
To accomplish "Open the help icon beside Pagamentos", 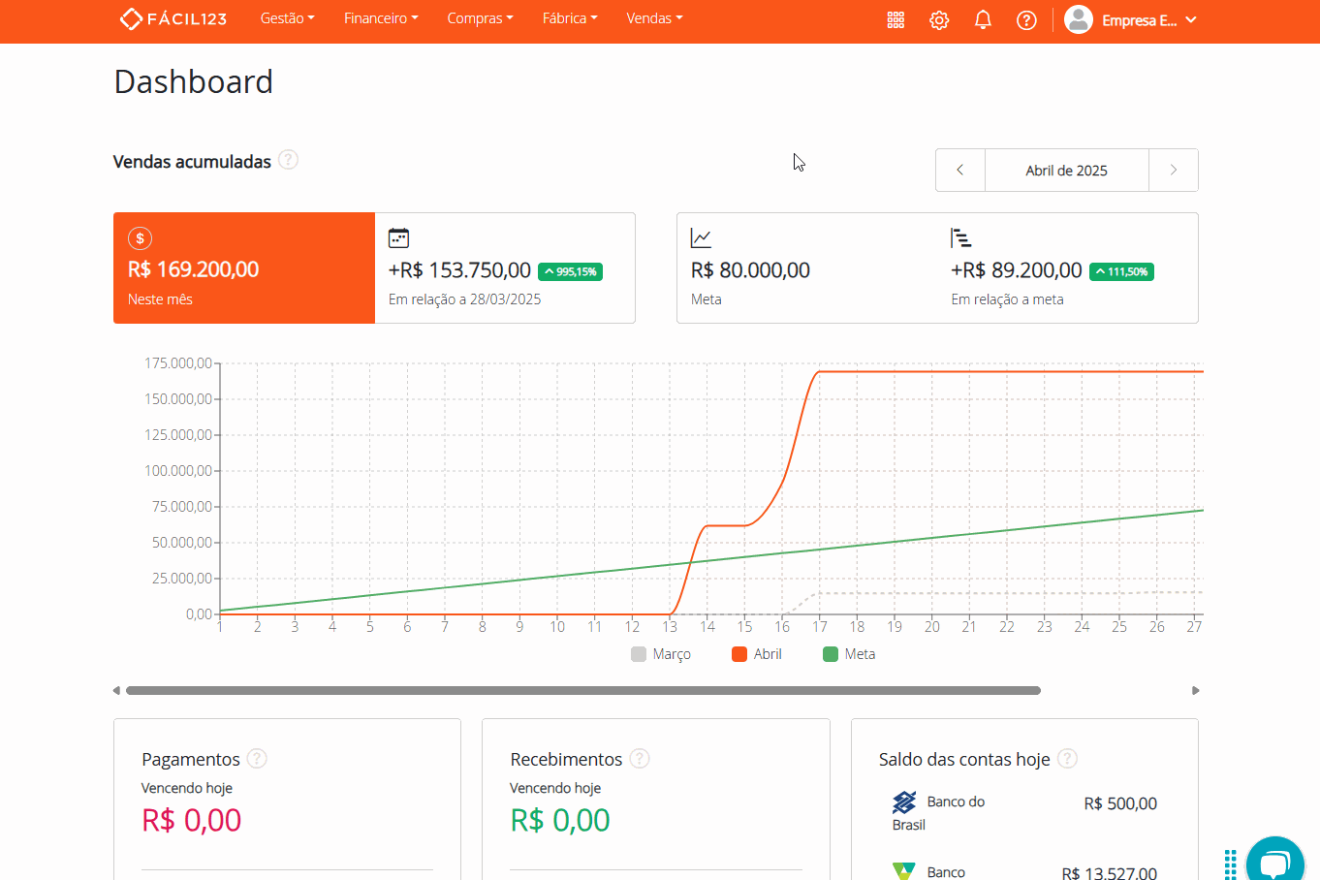I will pyautogui.click(x=256, y=759).
